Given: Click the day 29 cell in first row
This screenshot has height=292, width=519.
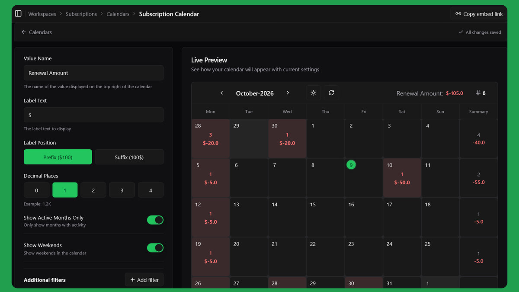Looking at the screenshot, I should pos(249,139).
